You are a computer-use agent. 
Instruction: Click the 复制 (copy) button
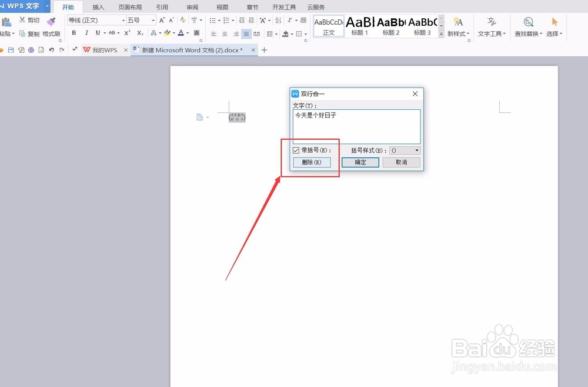coord(29,33)
